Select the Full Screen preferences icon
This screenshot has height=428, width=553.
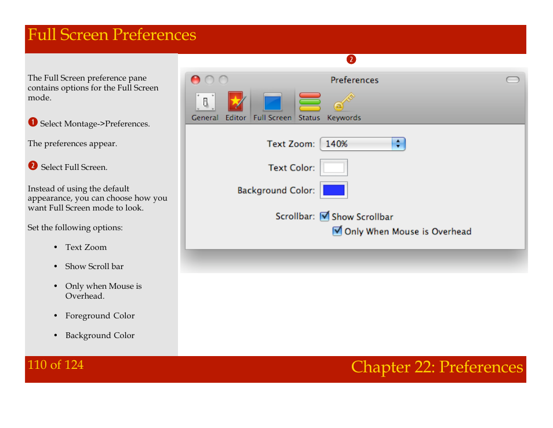tap(272, 107)
